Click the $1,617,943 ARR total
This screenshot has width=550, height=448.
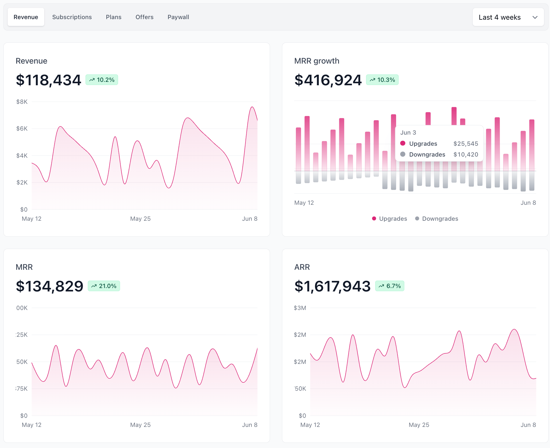(x=332, y=286)
